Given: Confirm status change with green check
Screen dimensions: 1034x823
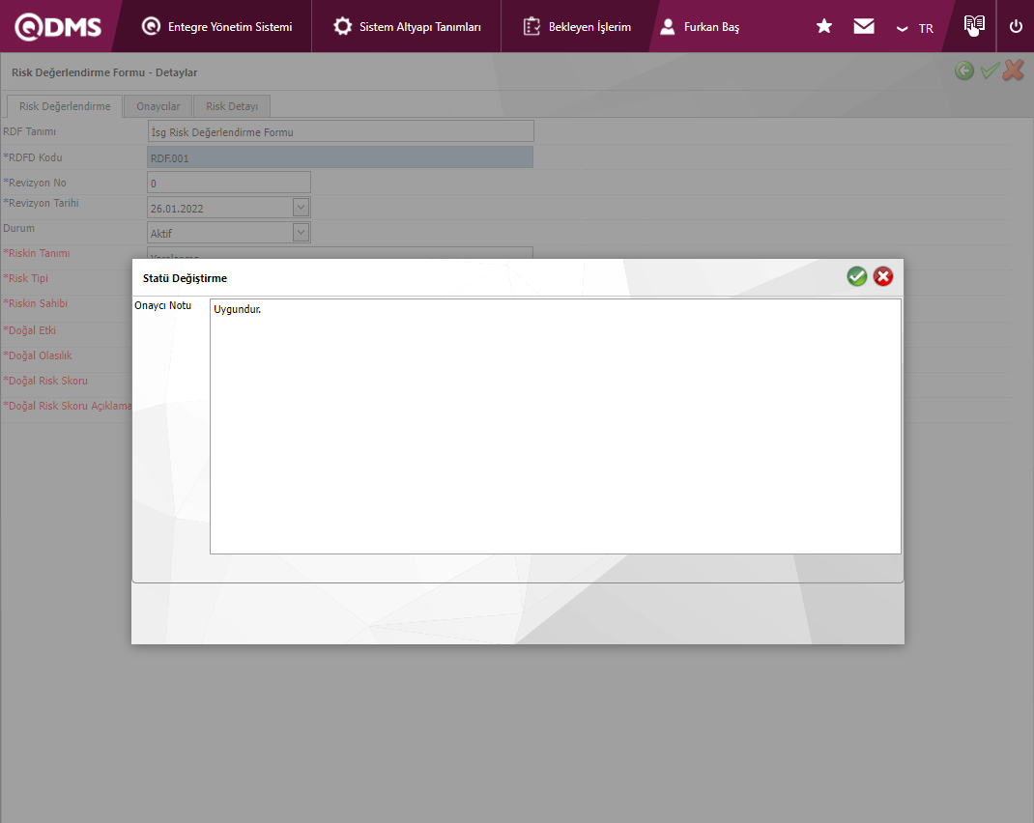Looking at the screenshot, I should coord(856,277).
